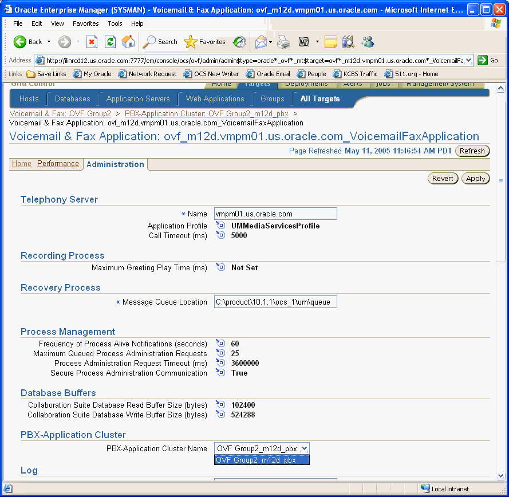The image size is (509, 497).
Task: Select the Databases tab
Action: [72, 98]
